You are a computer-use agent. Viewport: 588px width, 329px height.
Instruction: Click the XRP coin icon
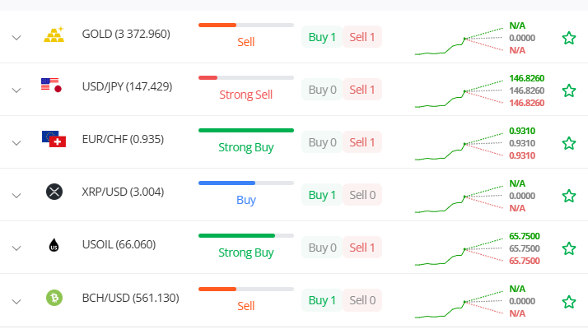54,192
